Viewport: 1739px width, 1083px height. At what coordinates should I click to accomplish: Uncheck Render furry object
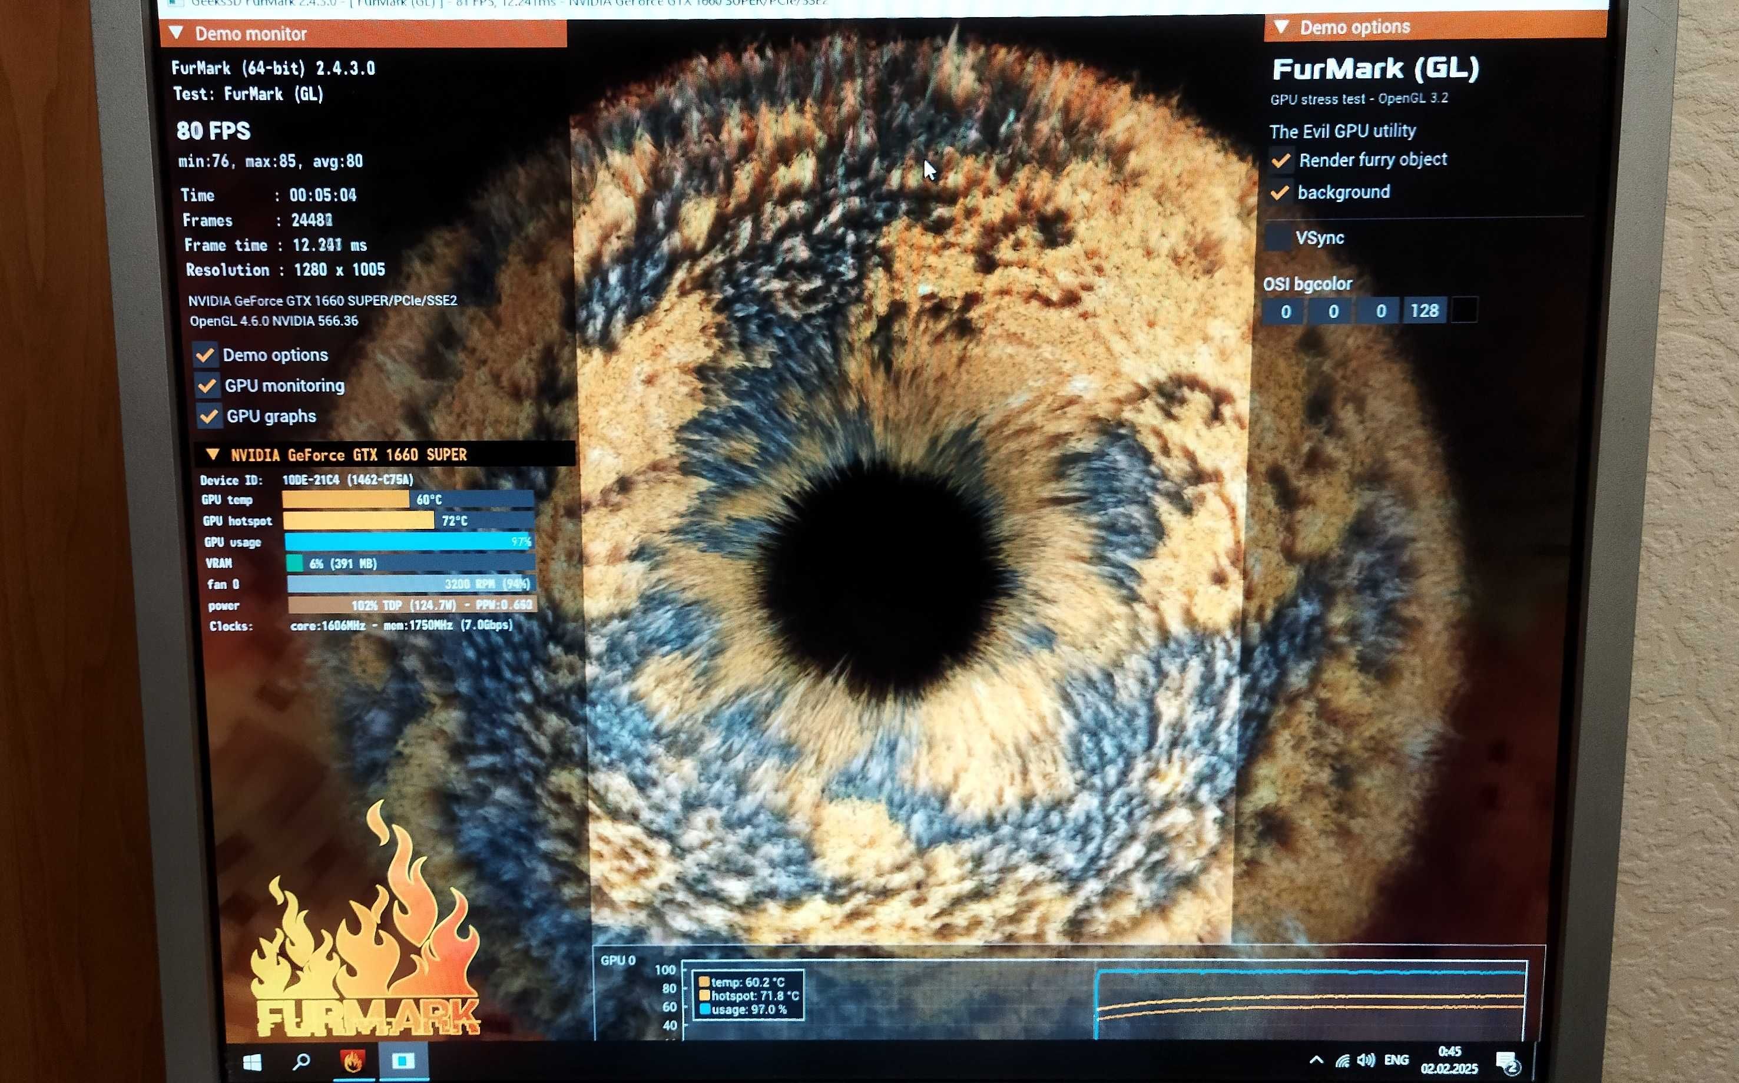[1281, 160]
